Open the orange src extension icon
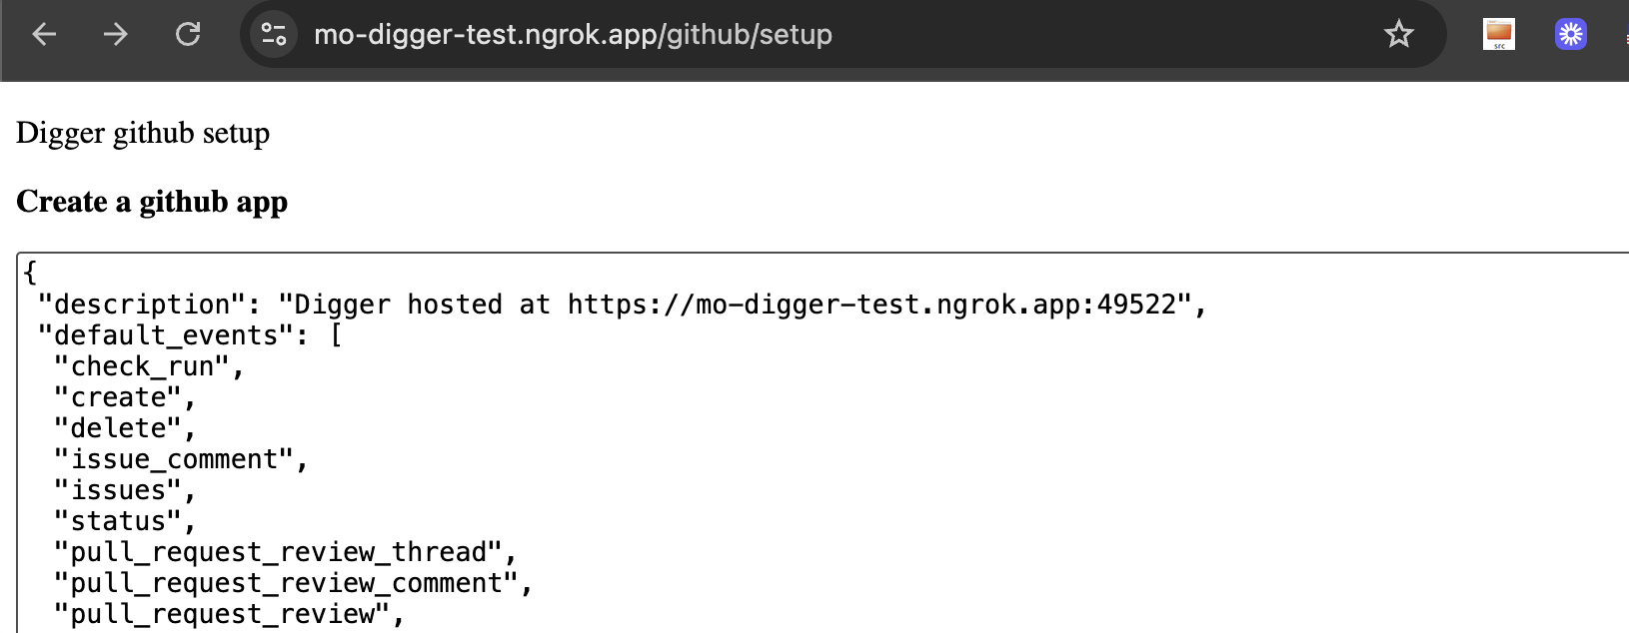Image resolution: width=1629 pixels, height=633 pixels. click(1499, 34)
